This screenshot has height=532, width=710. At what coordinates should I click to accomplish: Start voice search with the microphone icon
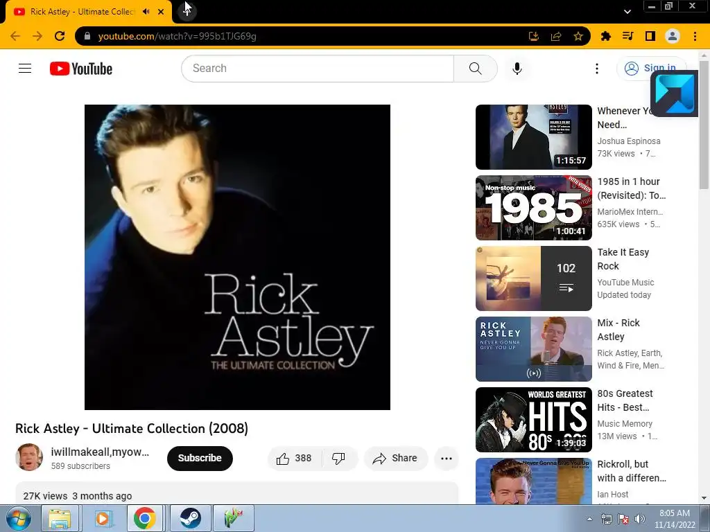click(x=517, y=69)
